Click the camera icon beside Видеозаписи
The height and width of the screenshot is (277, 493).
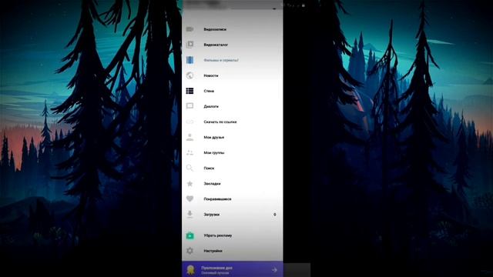click(189, 29)
